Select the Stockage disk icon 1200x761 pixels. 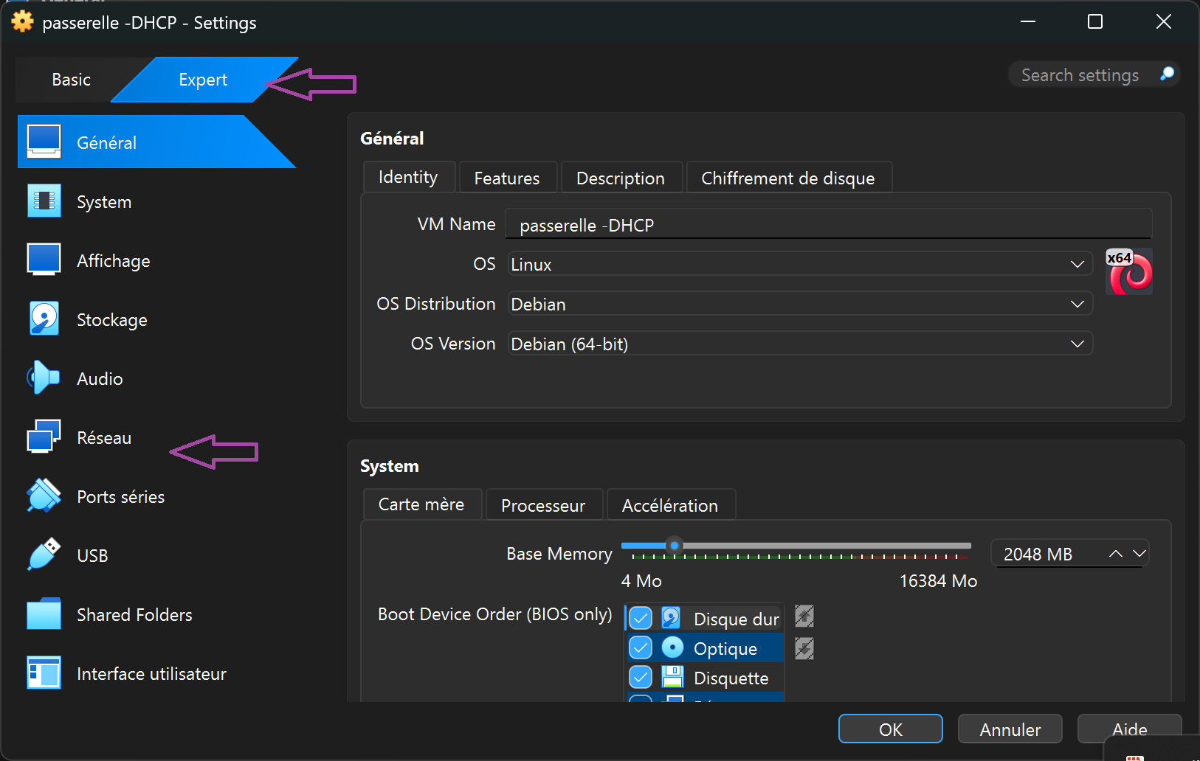(44, 319)
